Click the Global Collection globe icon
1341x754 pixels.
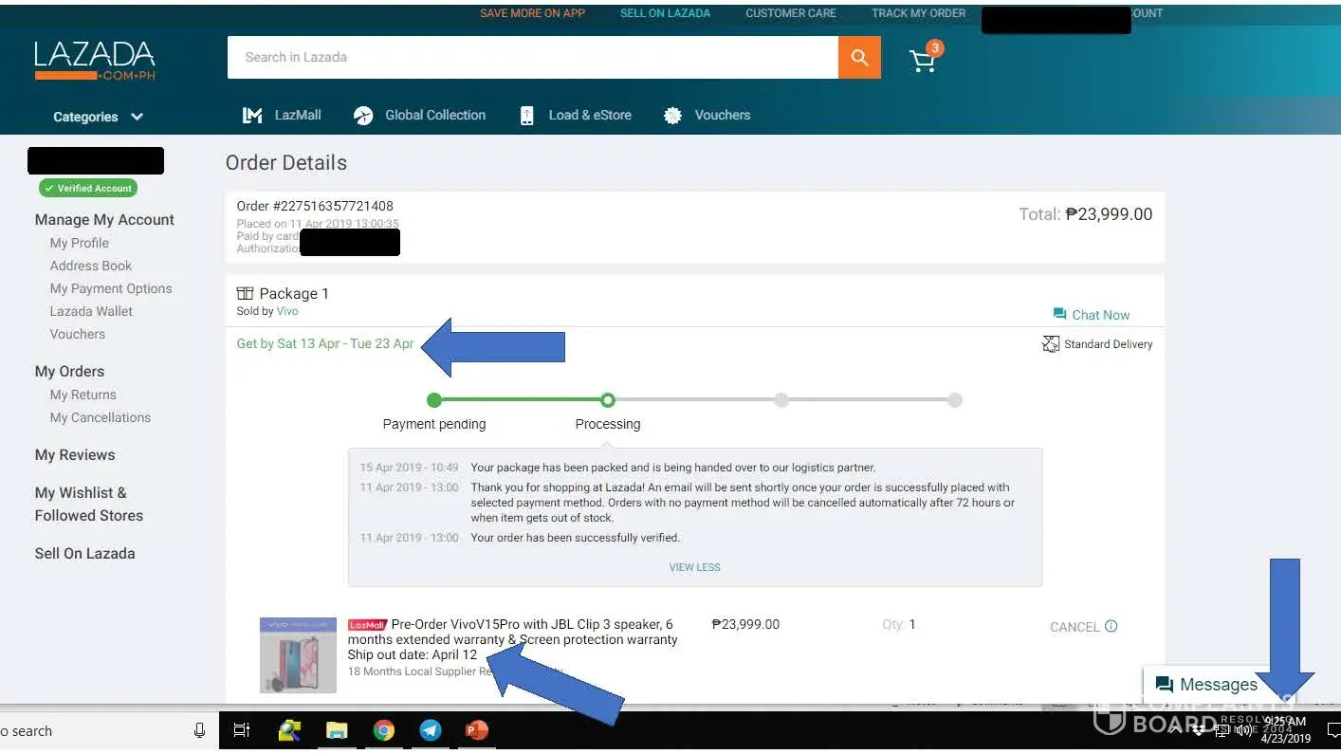pyautogui.click(x=363, y=116)
